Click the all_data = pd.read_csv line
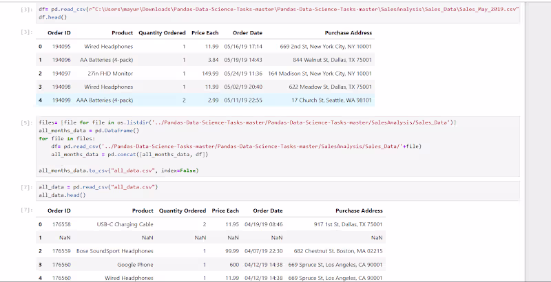This screenshot has height=282, width=551. coord(98,187)
